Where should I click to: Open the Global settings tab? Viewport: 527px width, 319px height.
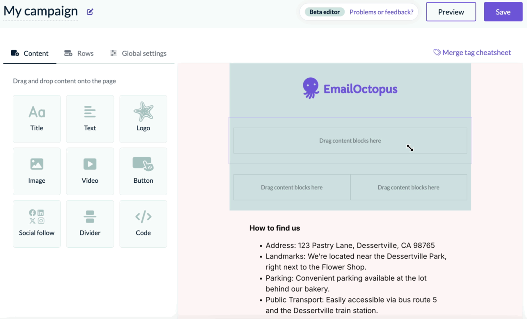[x=138, y=53]
